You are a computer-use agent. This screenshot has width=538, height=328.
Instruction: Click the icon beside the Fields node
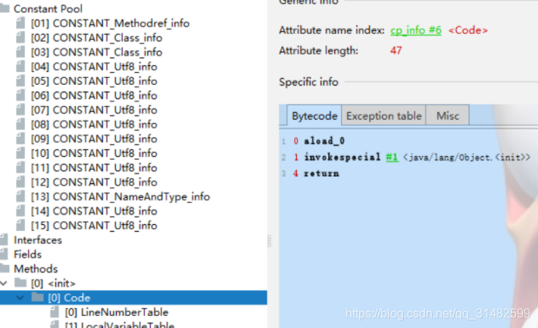5,255
